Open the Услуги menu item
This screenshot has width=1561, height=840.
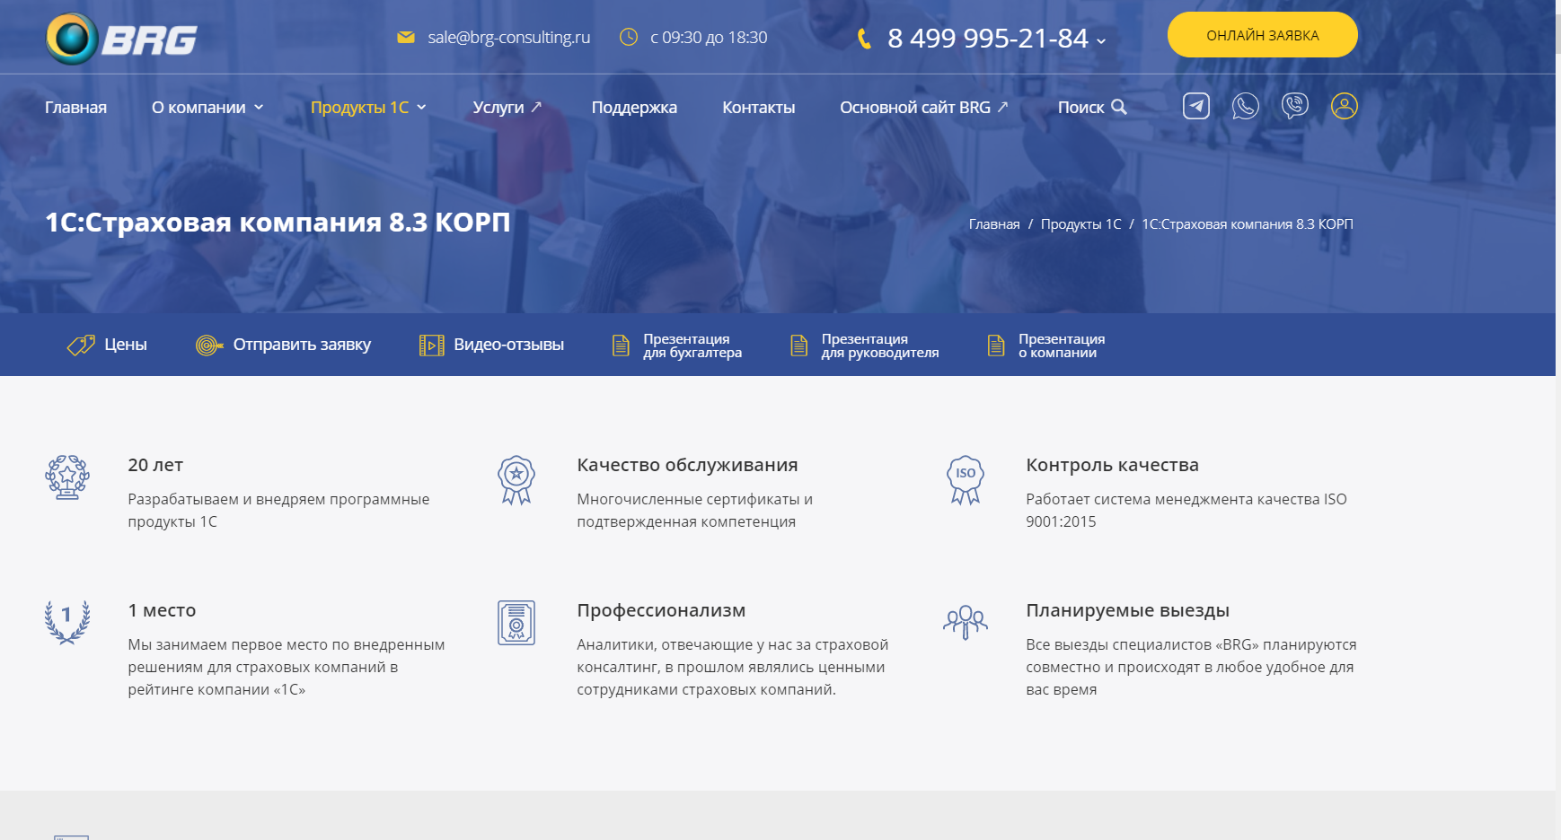[498, 107]
